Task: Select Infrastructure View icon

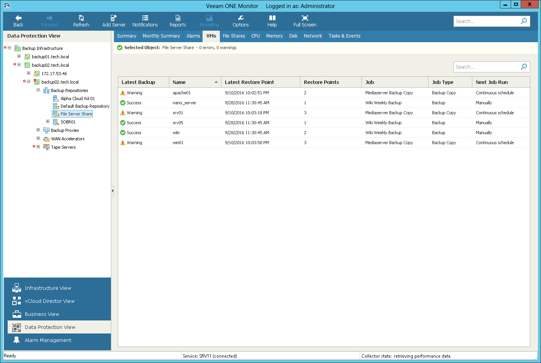Action: click(16, 288)
